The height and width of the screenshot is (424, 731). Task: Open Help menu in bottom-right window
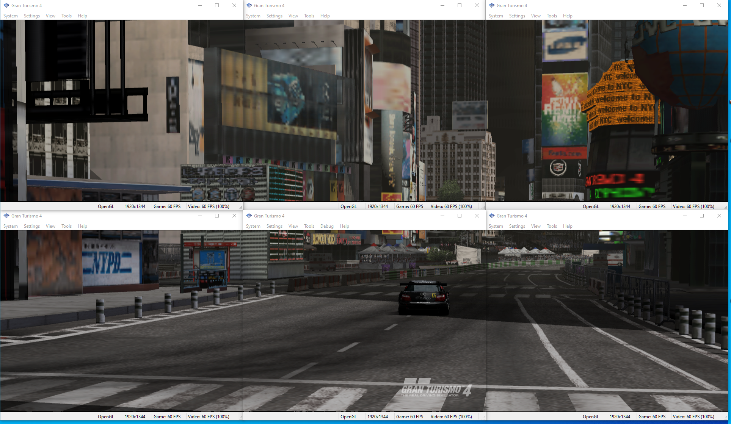(x=568, y=226)
